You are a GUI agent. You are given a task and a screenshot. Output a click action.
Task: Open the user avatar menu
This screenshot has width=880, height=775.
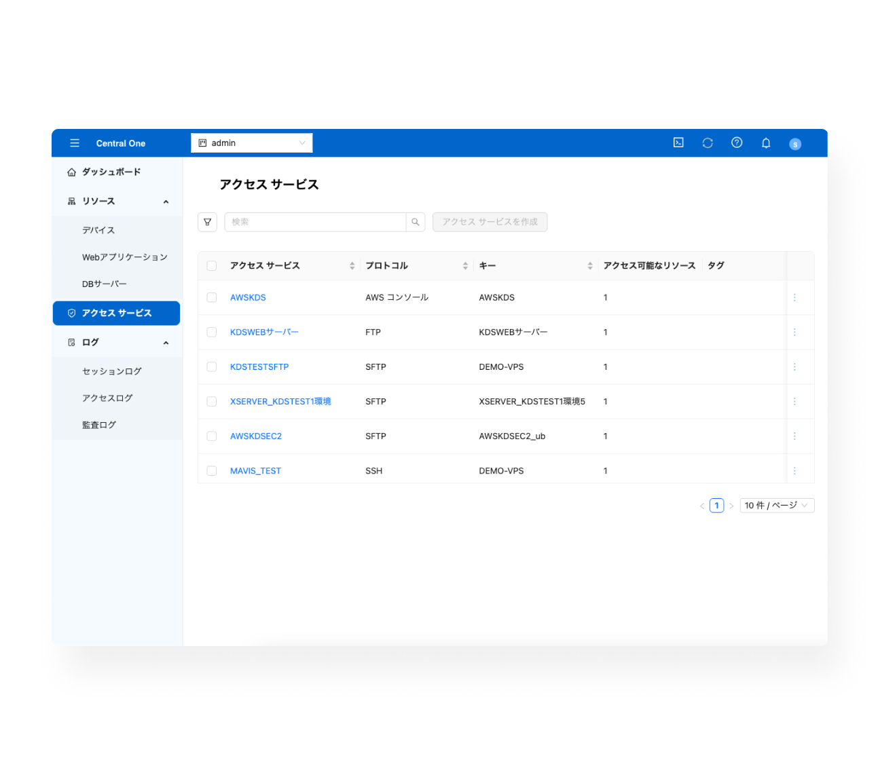[x=795, y=144]
